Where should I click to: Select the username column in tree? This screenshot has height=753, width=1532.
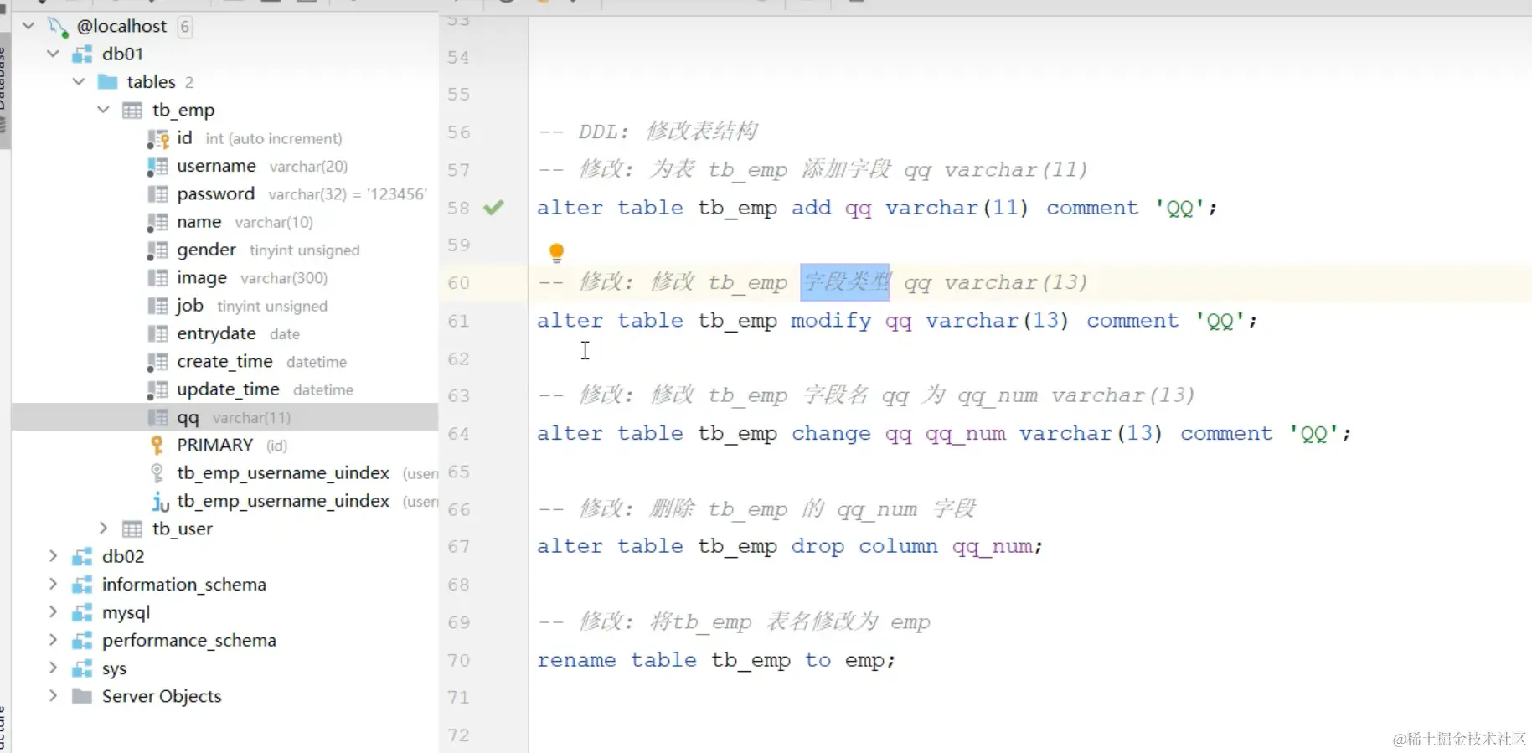point(216,166)
